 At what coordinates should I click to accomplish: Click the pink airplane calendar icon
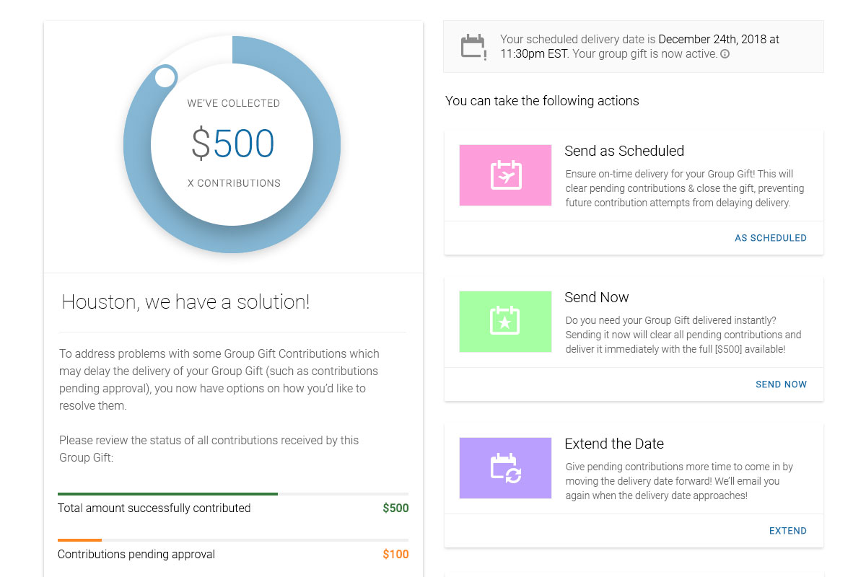pyautogui.click(x=505, y=175)
